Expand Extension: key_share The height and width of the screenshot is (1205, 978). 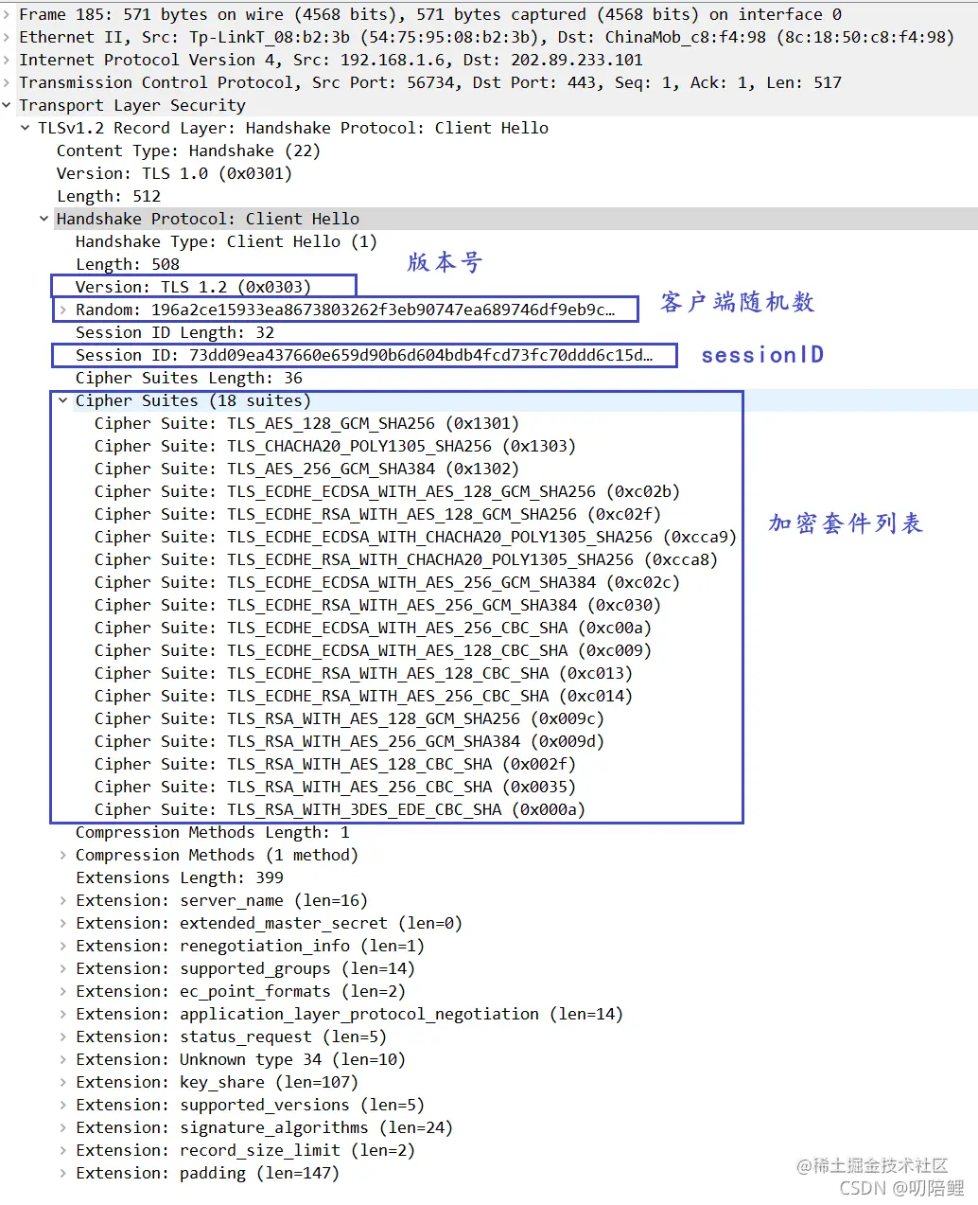point(63,1082)
